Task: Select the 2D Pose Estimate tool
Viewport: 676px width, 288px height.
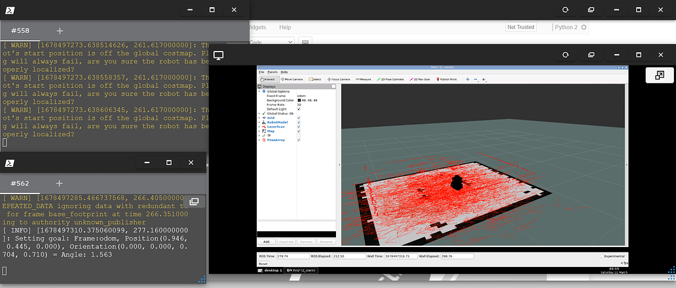Action: [x=390, y=79]
